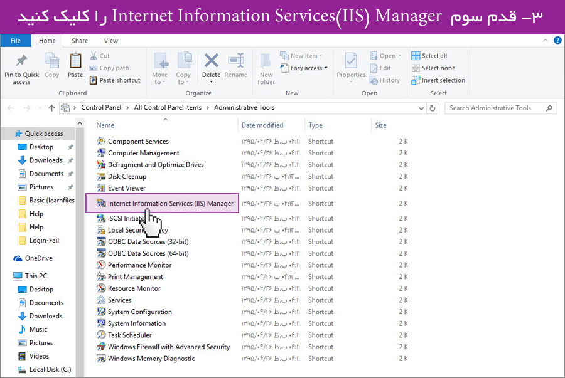565x378 pixels.
Task: Click the Delete X icon
Action: click(x=211, y=60)
